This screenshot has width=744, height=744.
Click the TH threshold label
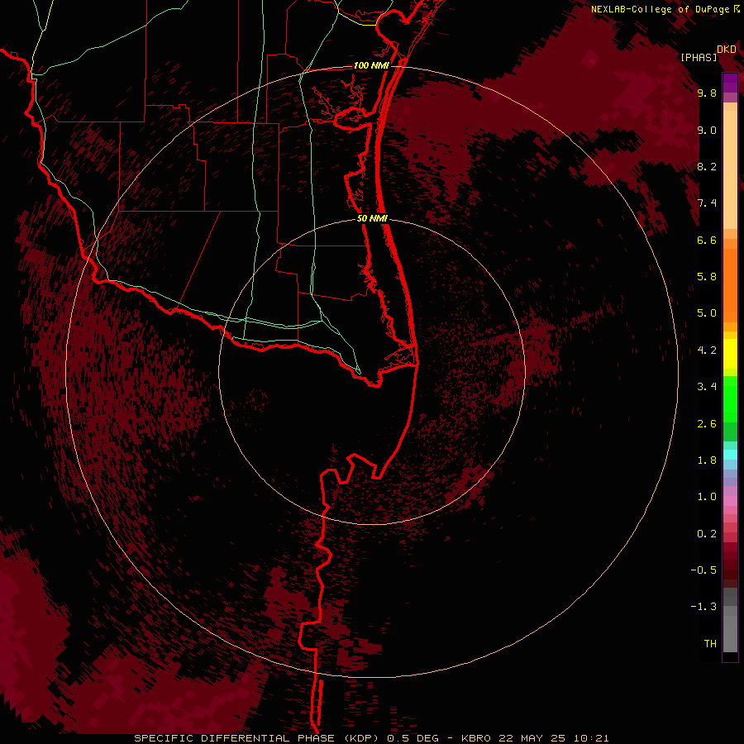pos(710,644)
